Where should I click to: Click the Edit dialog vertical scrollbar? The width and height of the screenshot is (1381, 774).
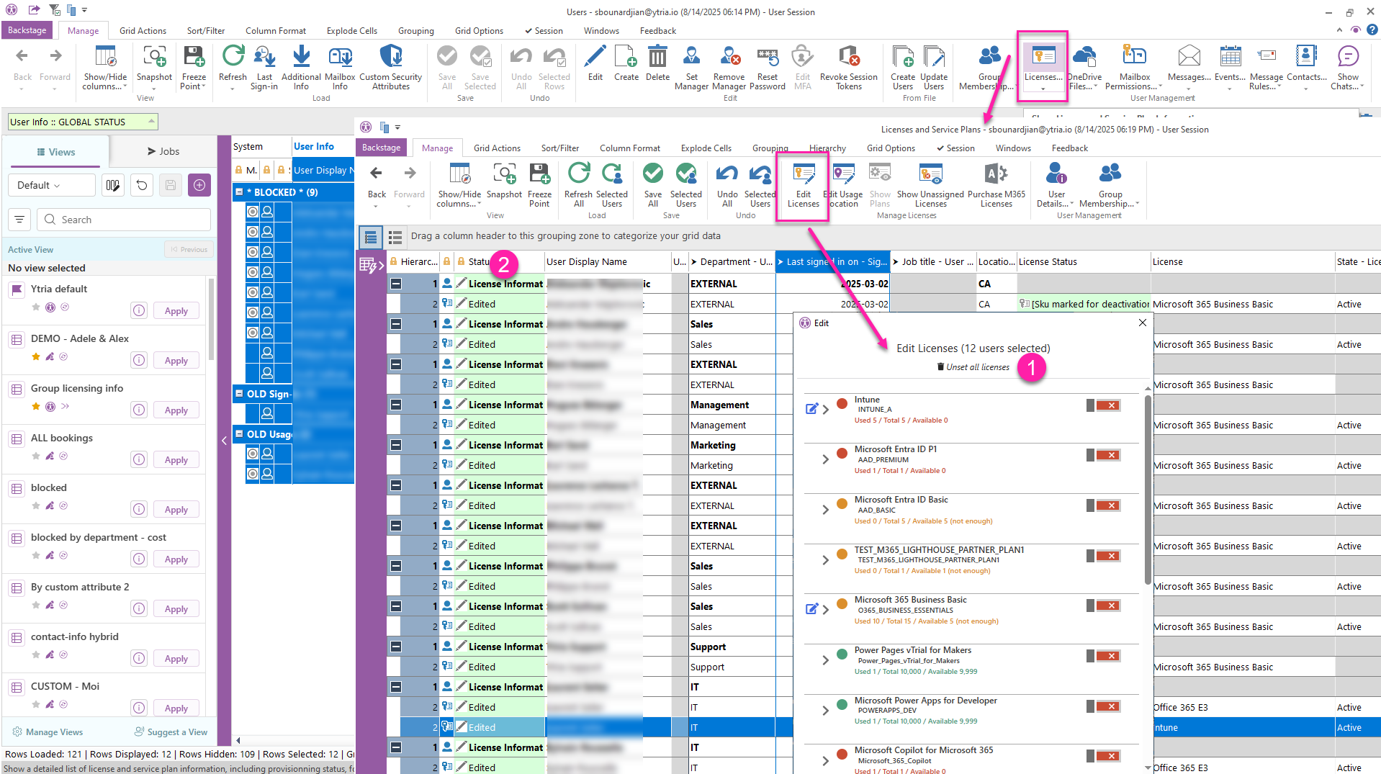pyautogui.click(x=1148, y=490)
